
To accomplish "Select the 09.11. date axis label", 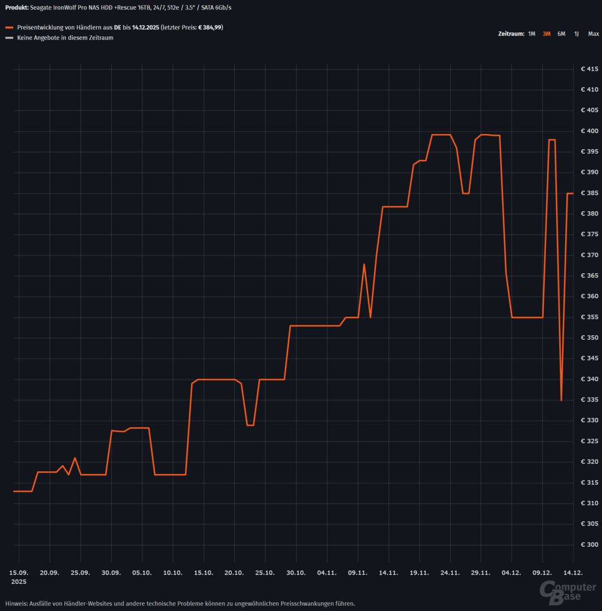I will (x=358, y=573).
